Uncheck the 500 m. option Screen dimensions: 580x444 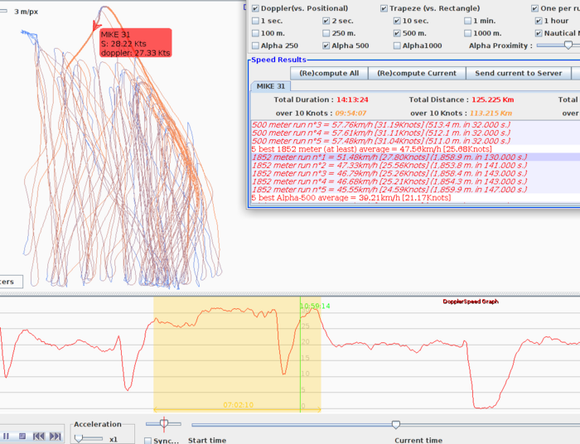pos(397,33)
